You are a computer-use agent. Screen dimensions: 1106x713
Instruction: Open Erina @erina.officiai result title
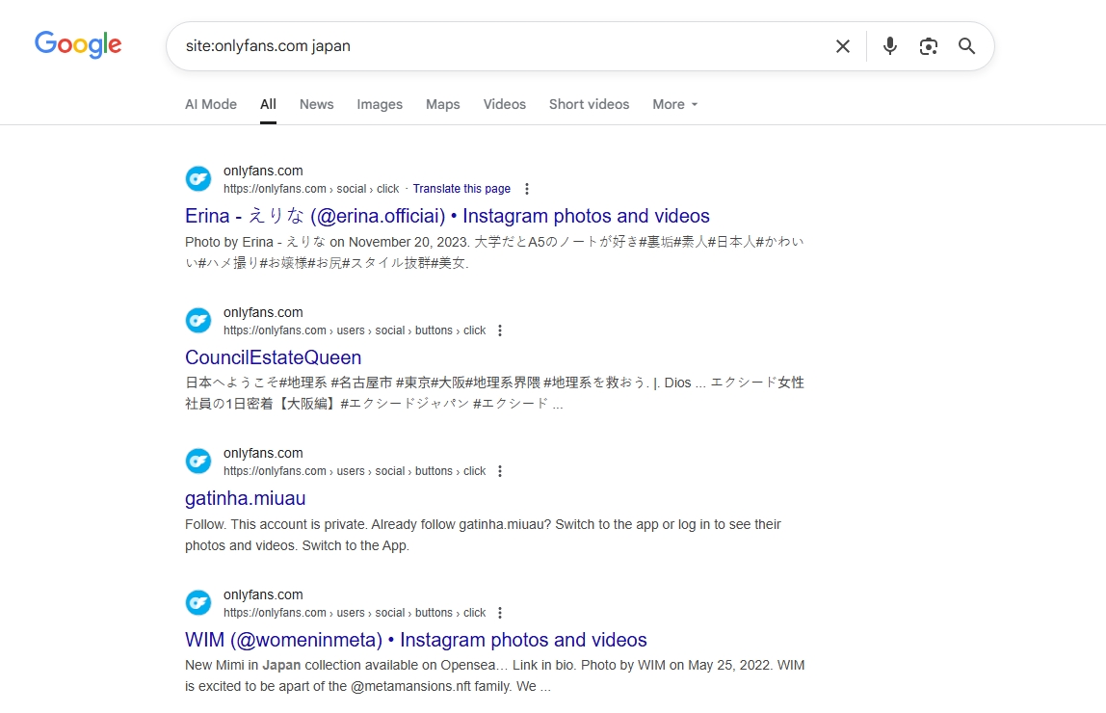[447, 216]
